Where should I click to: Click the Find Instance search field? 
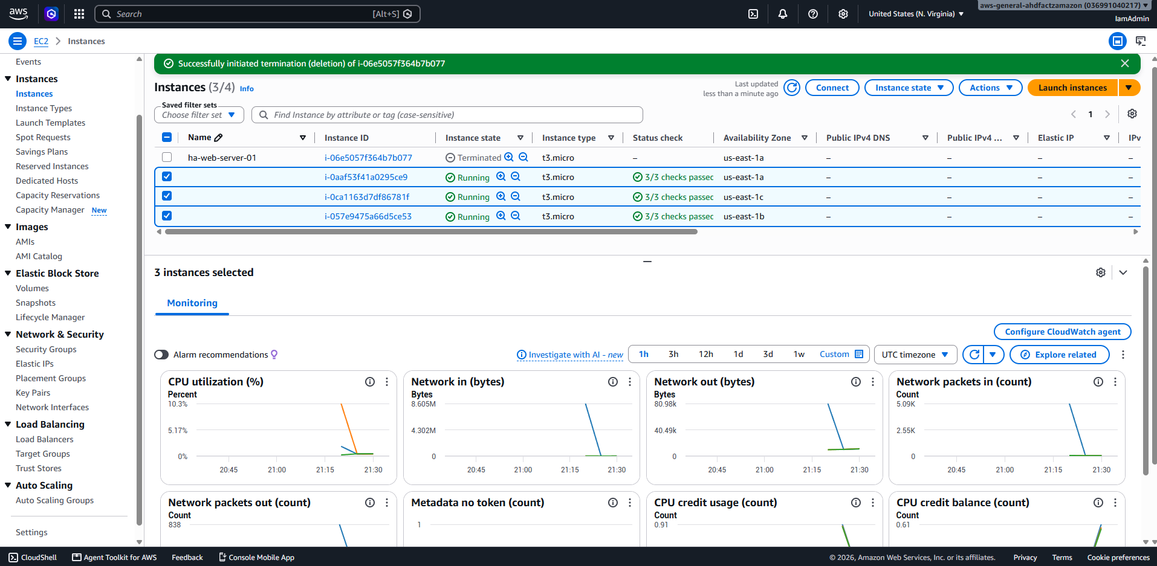click(x=447, y=115)
